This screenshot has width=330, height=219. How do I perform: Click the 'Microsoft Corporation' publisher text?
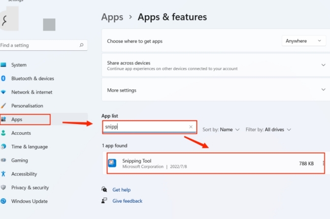tap(143, 167)
